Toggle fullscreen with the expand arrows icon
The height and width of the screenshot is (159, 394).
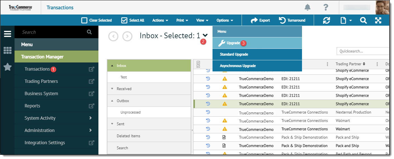click(x=378, y=20)
